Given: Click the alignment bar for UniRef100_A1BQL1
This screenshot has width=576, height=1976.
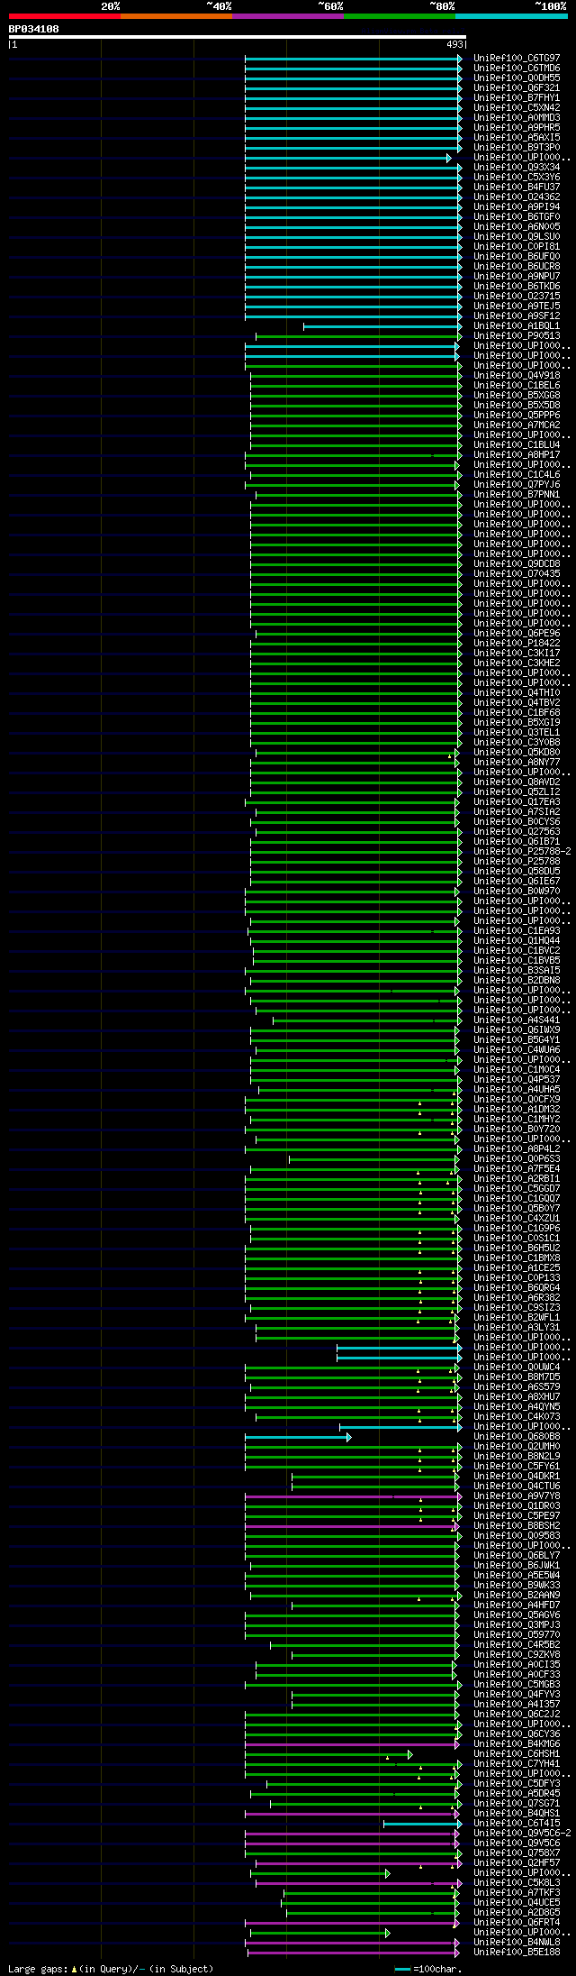Looking at the screenshot, I should [382, 326].
